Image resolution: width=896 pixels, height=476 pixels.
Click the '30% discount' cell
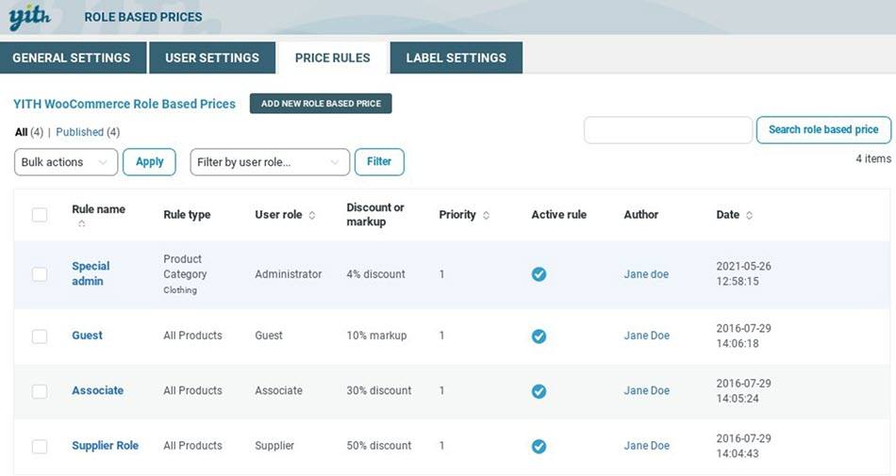point(379,390)
